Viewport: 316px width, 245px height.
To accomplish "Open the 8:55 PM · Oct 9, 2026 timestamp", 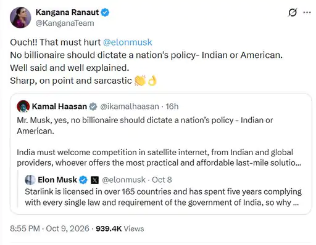I will tap(49, 228).
